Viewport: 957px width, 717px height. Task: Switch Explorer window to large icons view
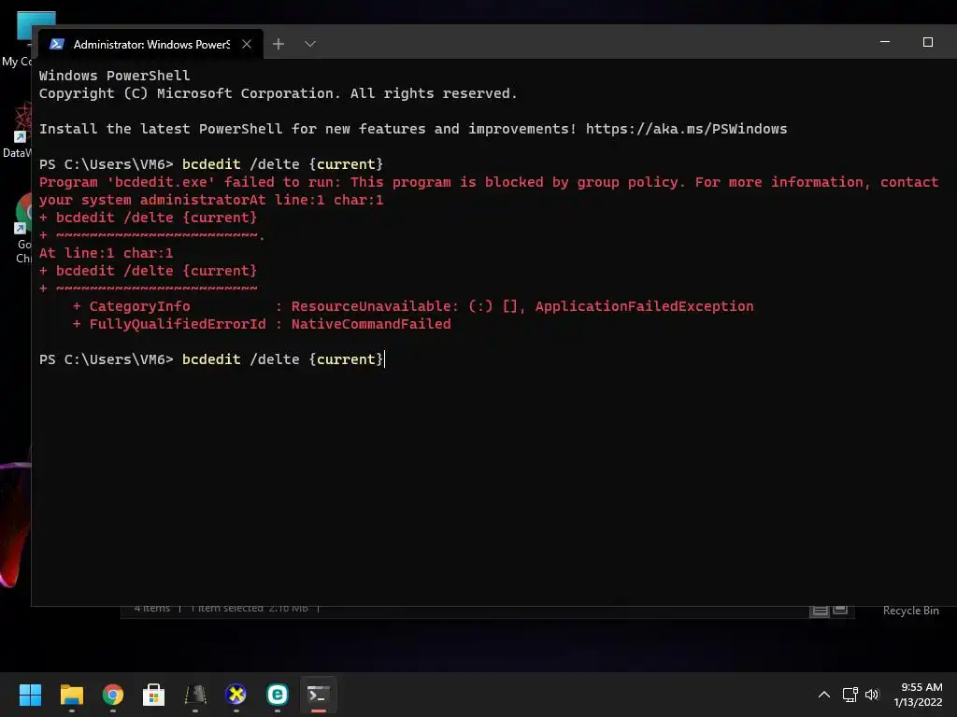[840, 611]
